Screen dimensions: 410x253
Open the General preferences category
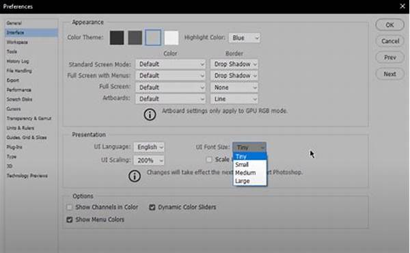[14, 23]
